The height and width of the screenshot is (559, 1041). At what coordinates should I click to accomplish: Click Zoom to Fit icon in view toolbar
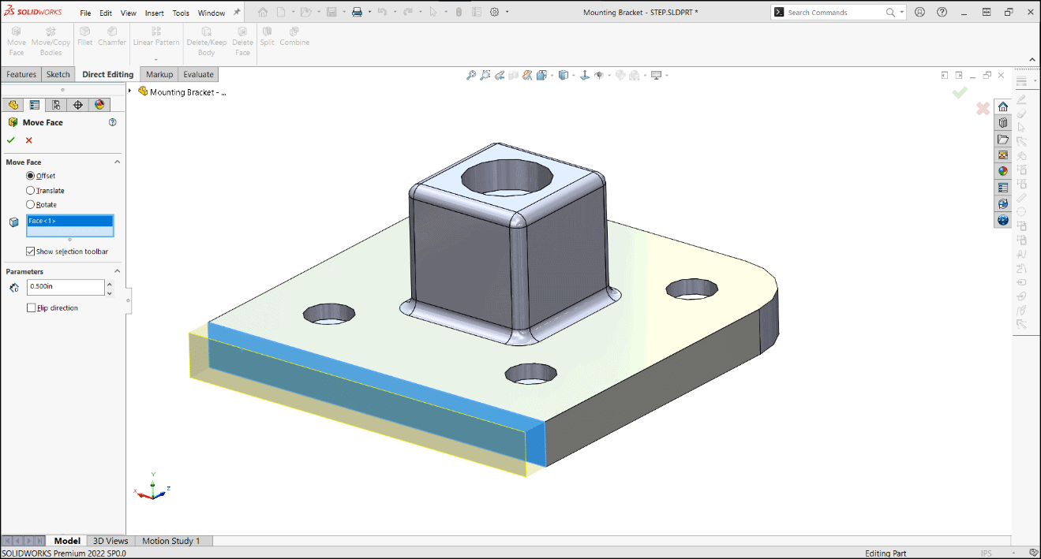pos(471,76)
